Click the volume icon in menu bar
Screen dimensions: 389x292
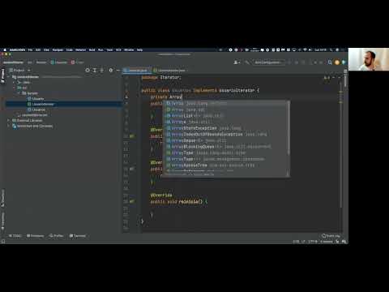tap(310, 50)
